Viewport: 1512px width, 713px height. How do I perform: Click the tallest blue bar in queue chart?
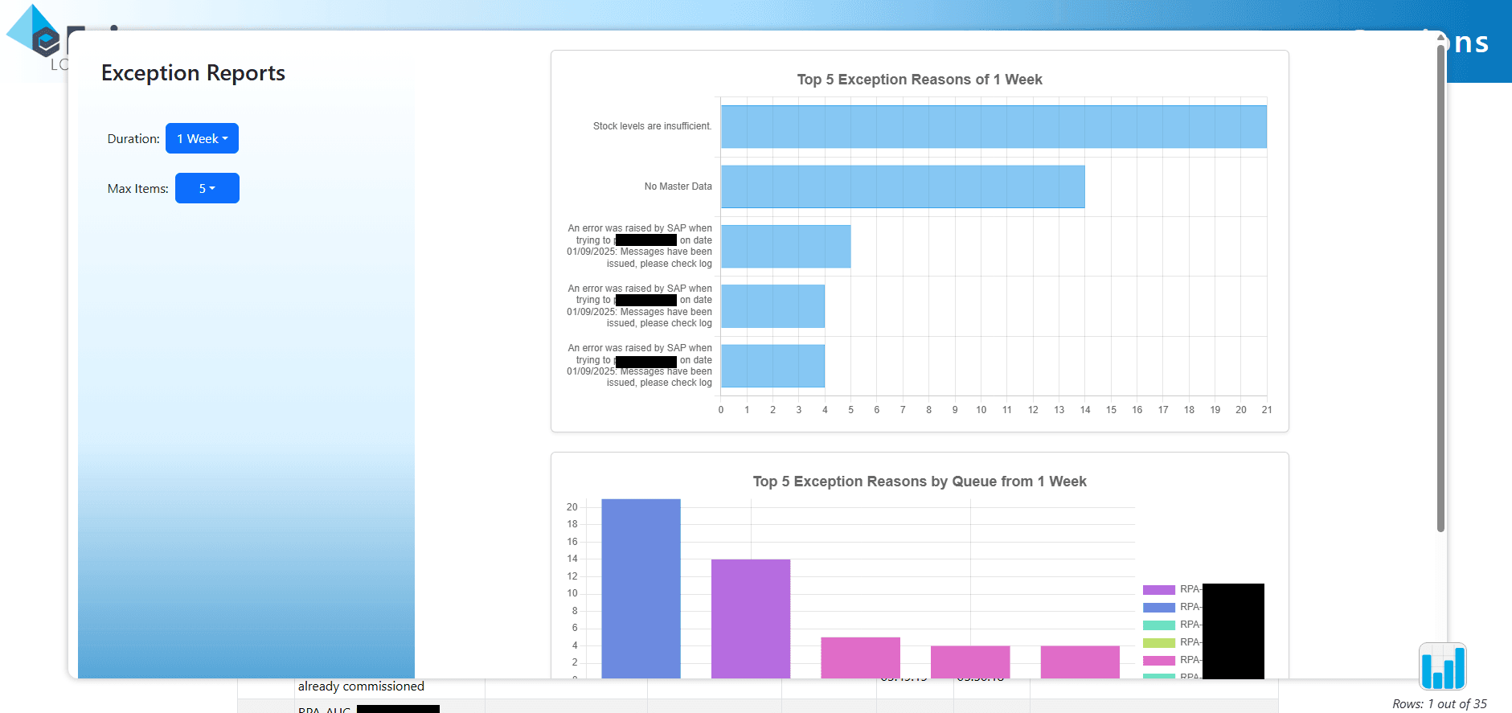click(x=641, y=588)
